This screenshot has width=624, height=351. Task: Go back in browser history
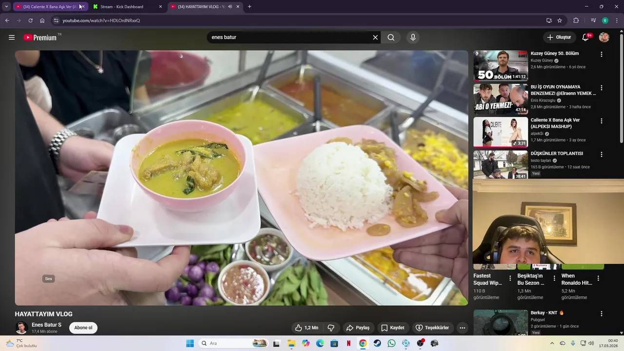point(7,20)
